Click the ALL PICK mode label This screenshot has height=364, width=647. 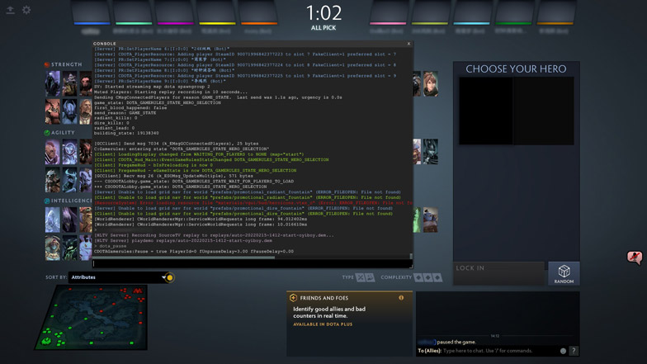point(323,28)
